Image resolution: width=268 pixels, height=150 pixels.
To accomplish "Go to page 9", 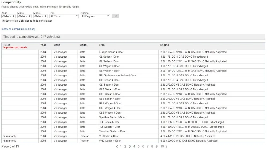I will pos(157,147).
